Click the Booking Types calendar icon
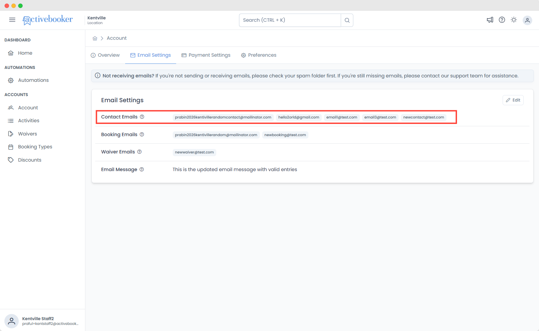 (11, 147)
